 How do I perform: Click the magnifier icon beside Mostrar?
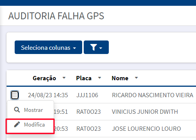(17, 110)
